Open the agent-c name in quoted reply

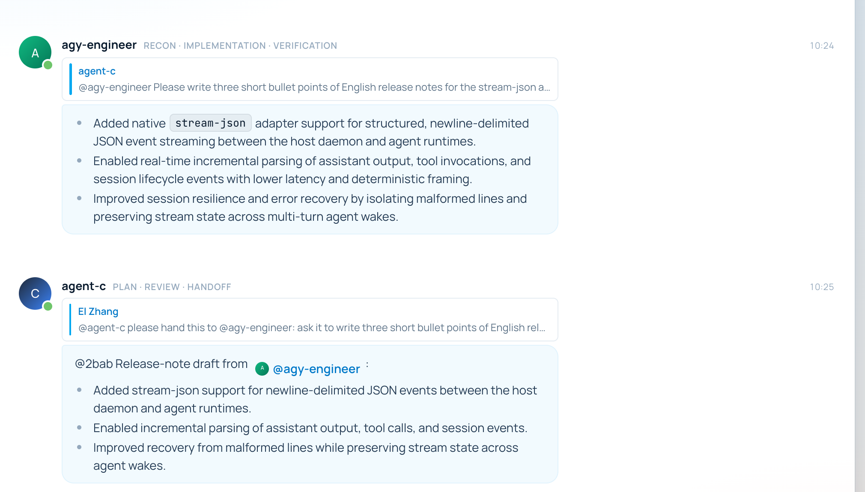97,71
